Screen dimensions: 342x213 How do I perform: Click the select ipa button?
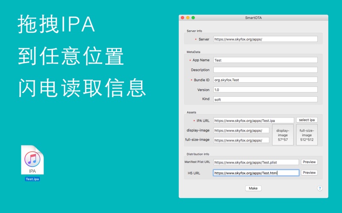pyautogui.click(x=307, y=120)
